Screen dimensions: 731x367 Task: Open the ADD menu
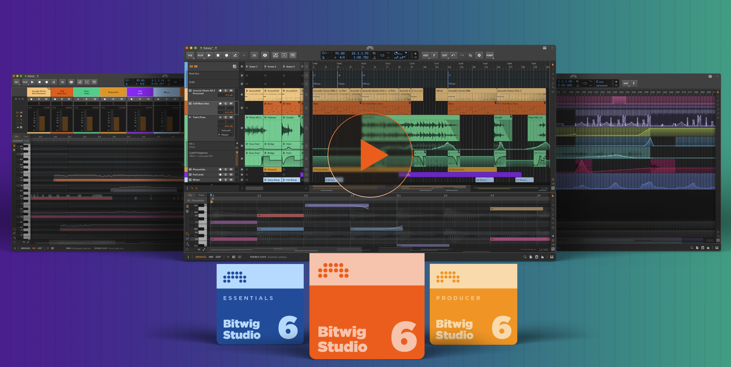(x=426, y=55)
